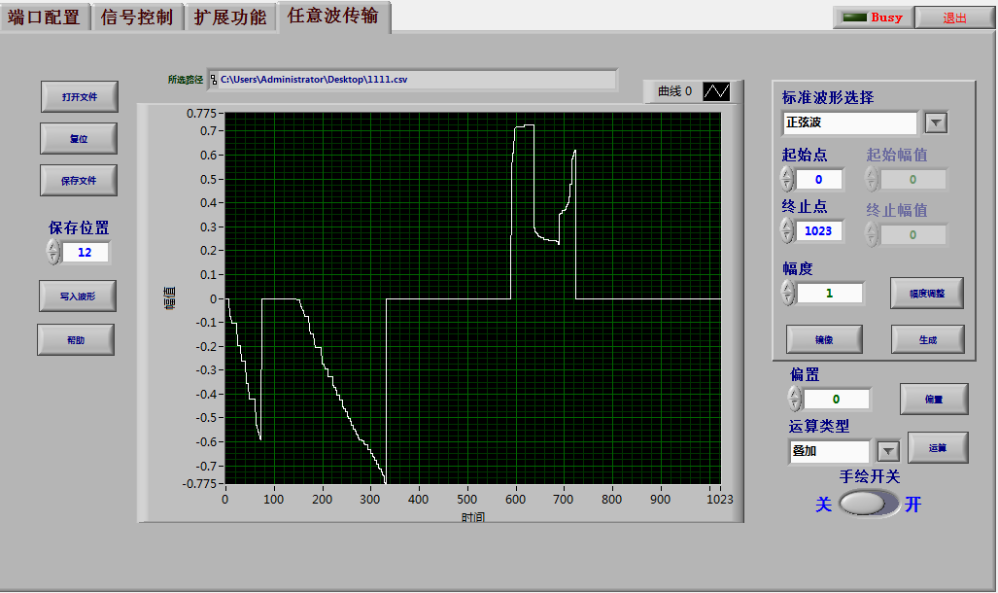Click the 曲线 0 plot legend icon
Screen dimensions: 998x593
pos(716,91)
